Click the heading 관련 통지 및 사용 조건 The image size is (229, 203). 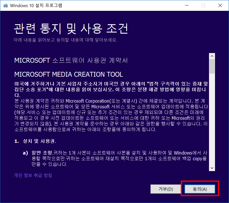[71, 29]
